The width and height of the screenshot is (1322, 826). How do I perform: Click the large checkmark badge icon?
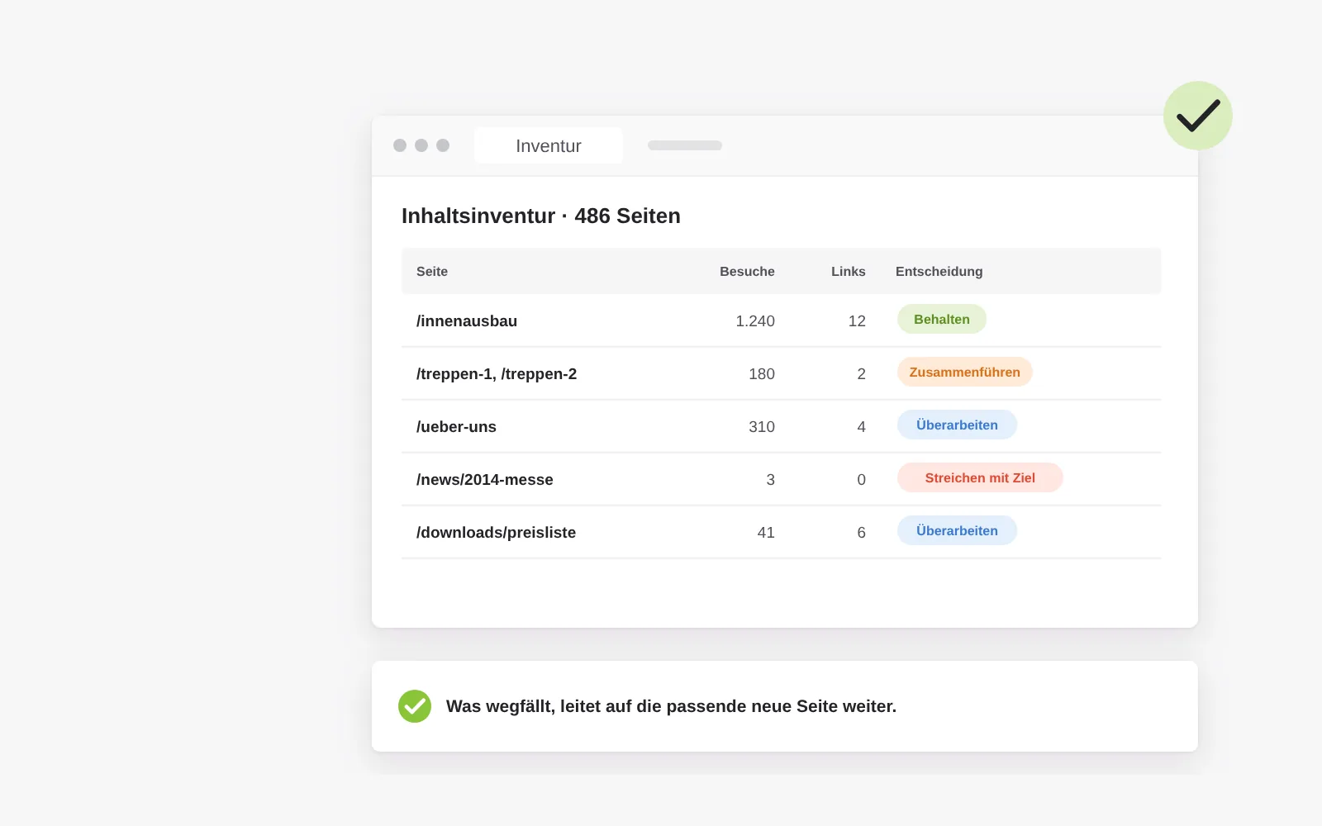[x=1197, y=116]
